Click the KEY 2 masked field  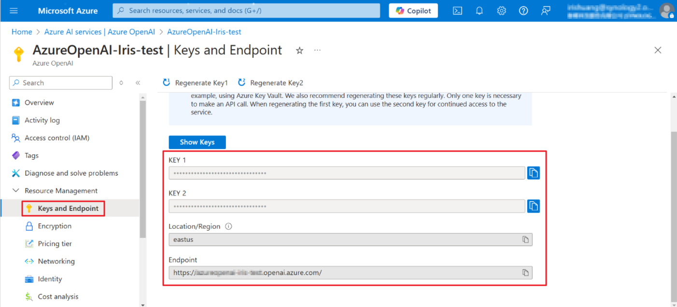(347, 206)
